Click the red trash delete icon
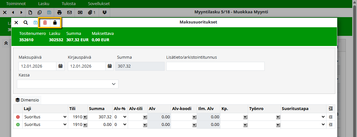Screen dimensions: 357x137 [x=45, y=23]
